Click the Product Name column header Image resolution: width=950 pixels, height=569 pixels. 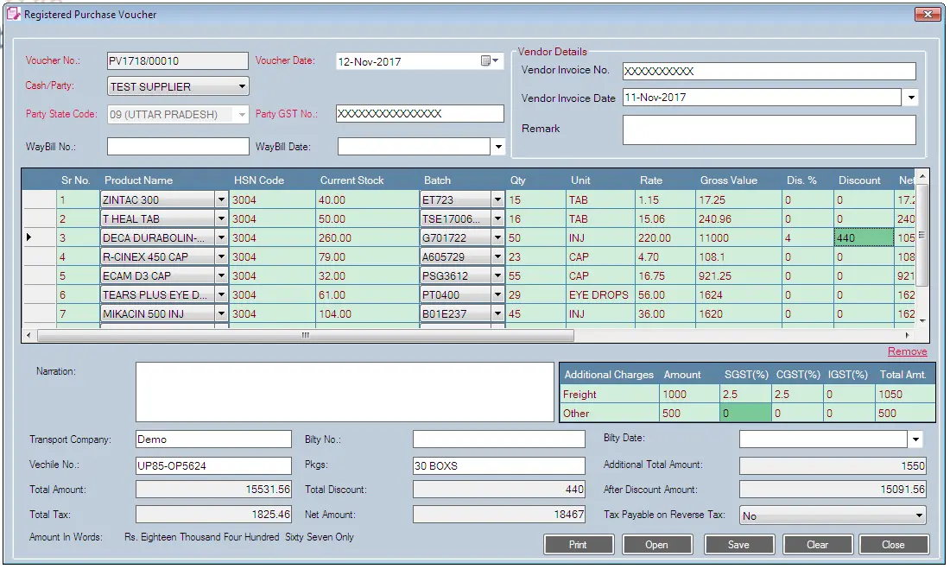click(x=138, y=180)
